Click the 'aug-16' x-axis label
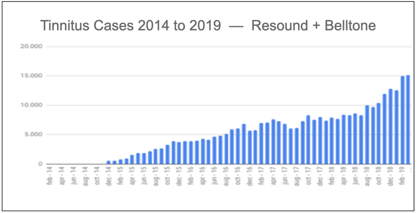Screen dimensions: 418x213 [227, 176]
